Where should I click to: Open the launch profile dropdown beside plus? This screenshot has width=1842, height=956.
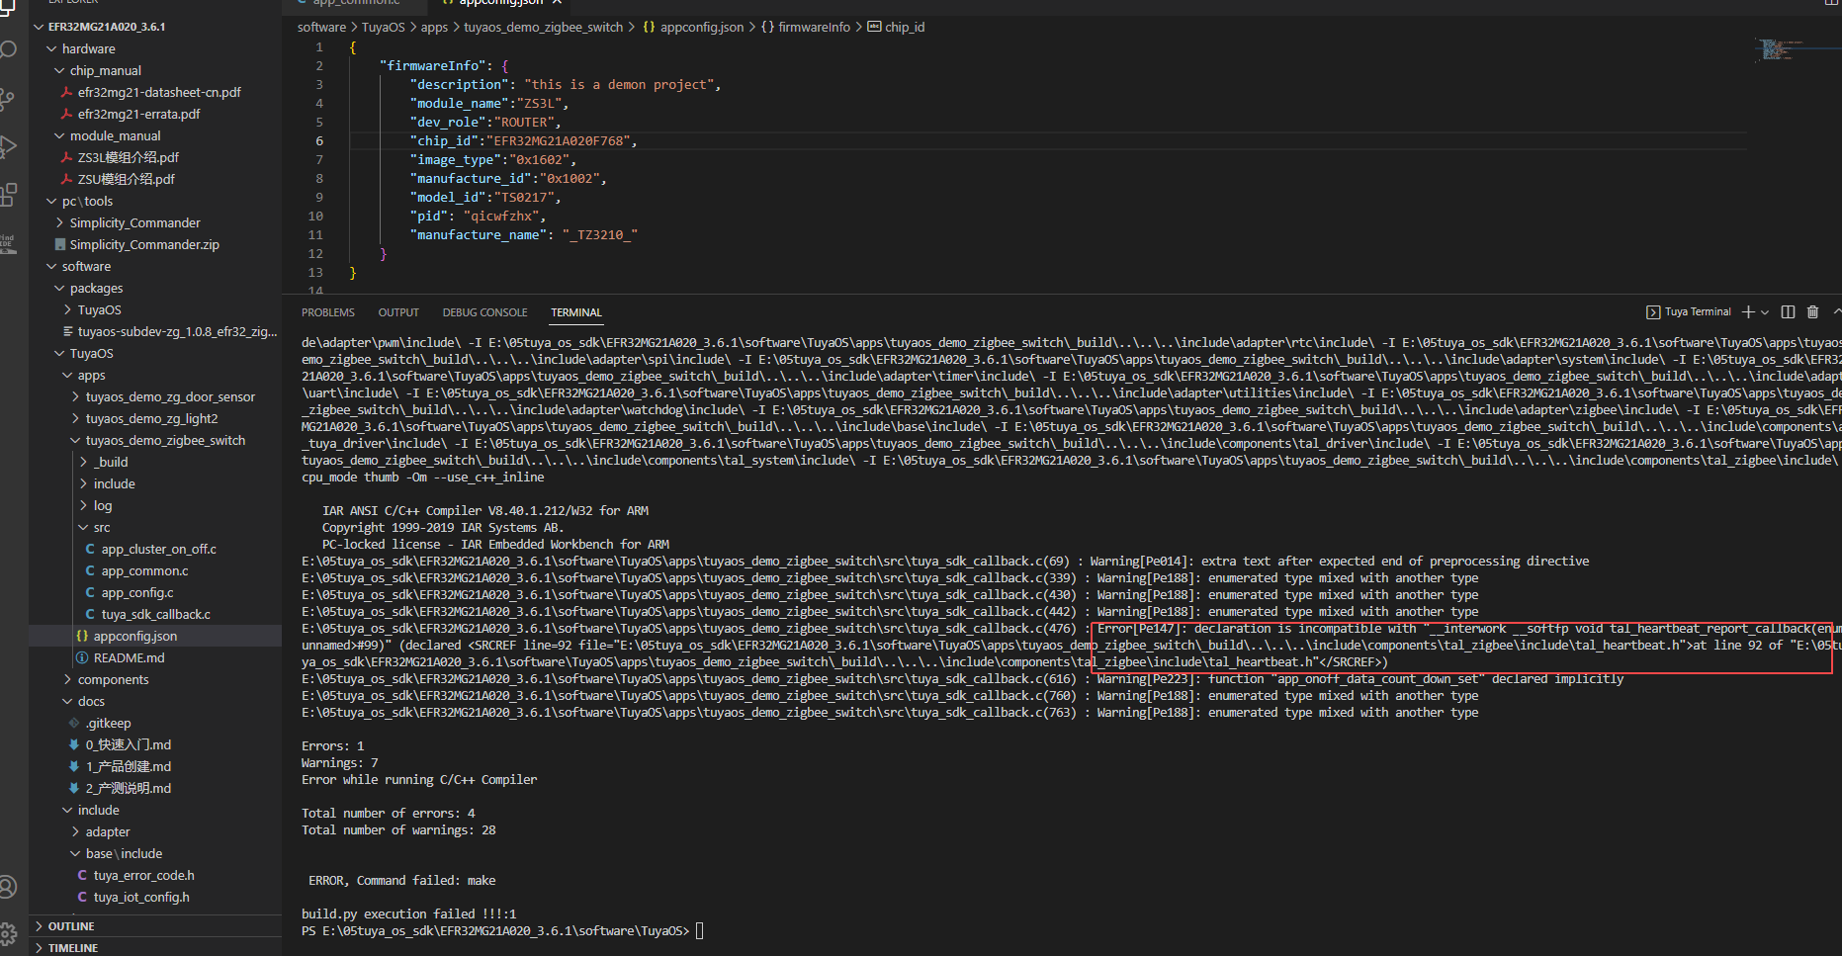pos(1765,312)
